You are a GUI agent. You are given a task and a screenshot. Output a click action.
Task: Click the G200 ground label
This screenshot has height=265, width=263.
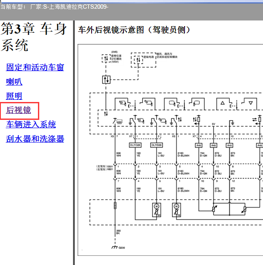tap(122, 248)
